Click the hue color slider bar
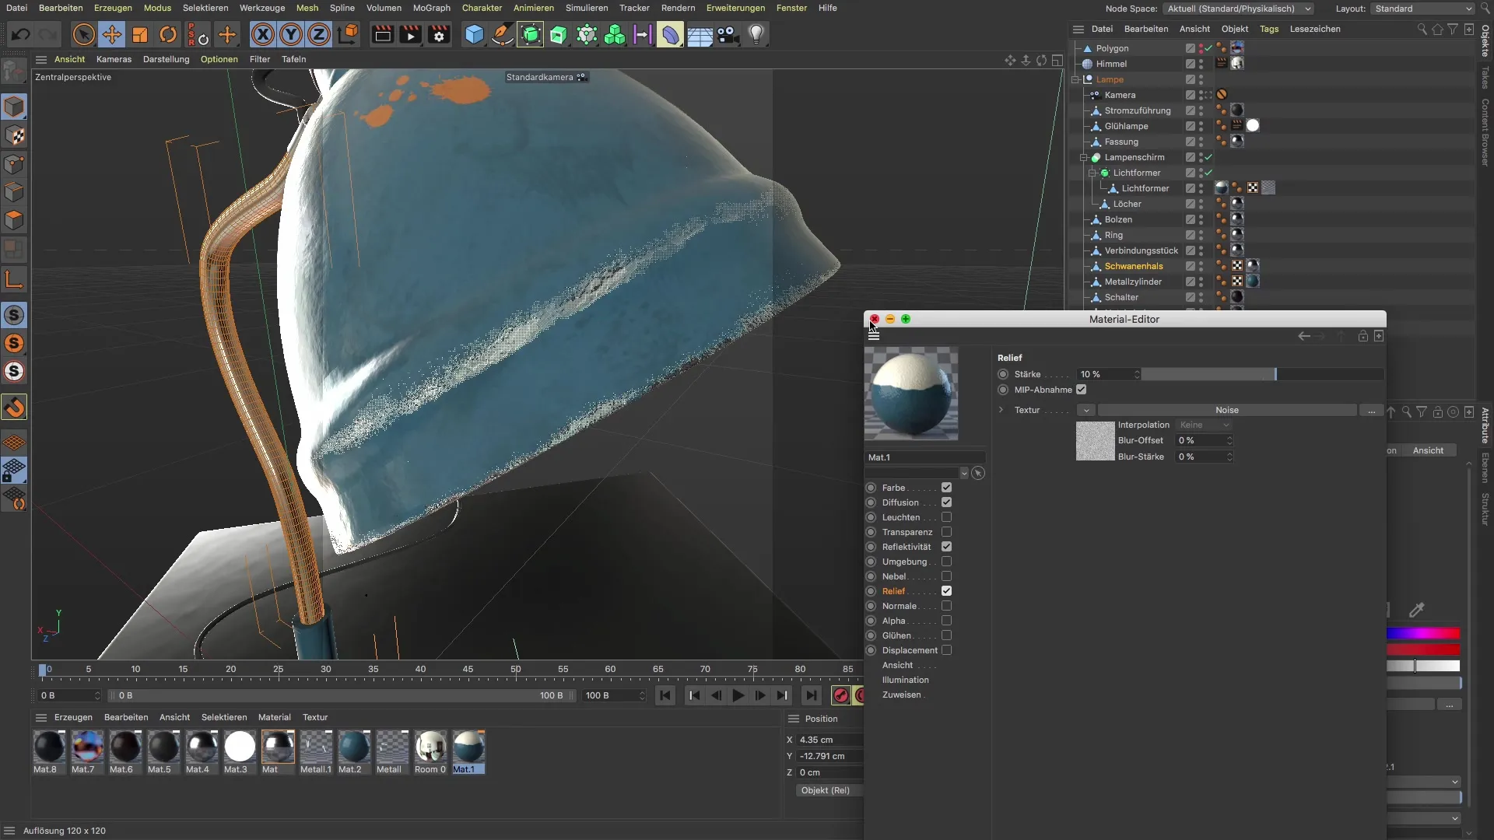 (x=1422, y=633)
